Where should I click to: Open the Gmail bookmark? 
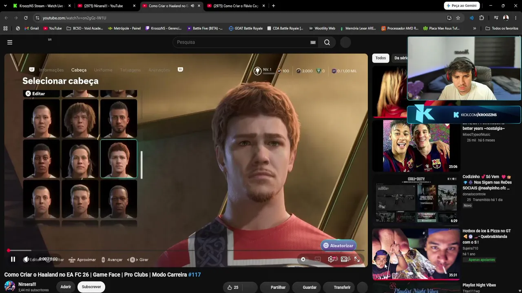(31, 28)
